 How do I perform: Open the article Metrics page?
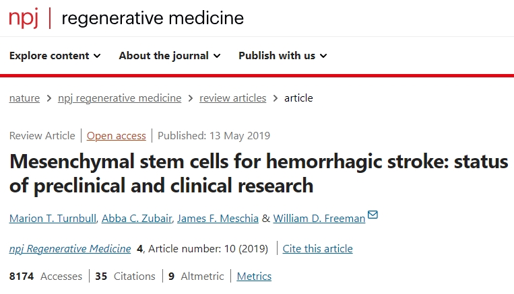254,277
